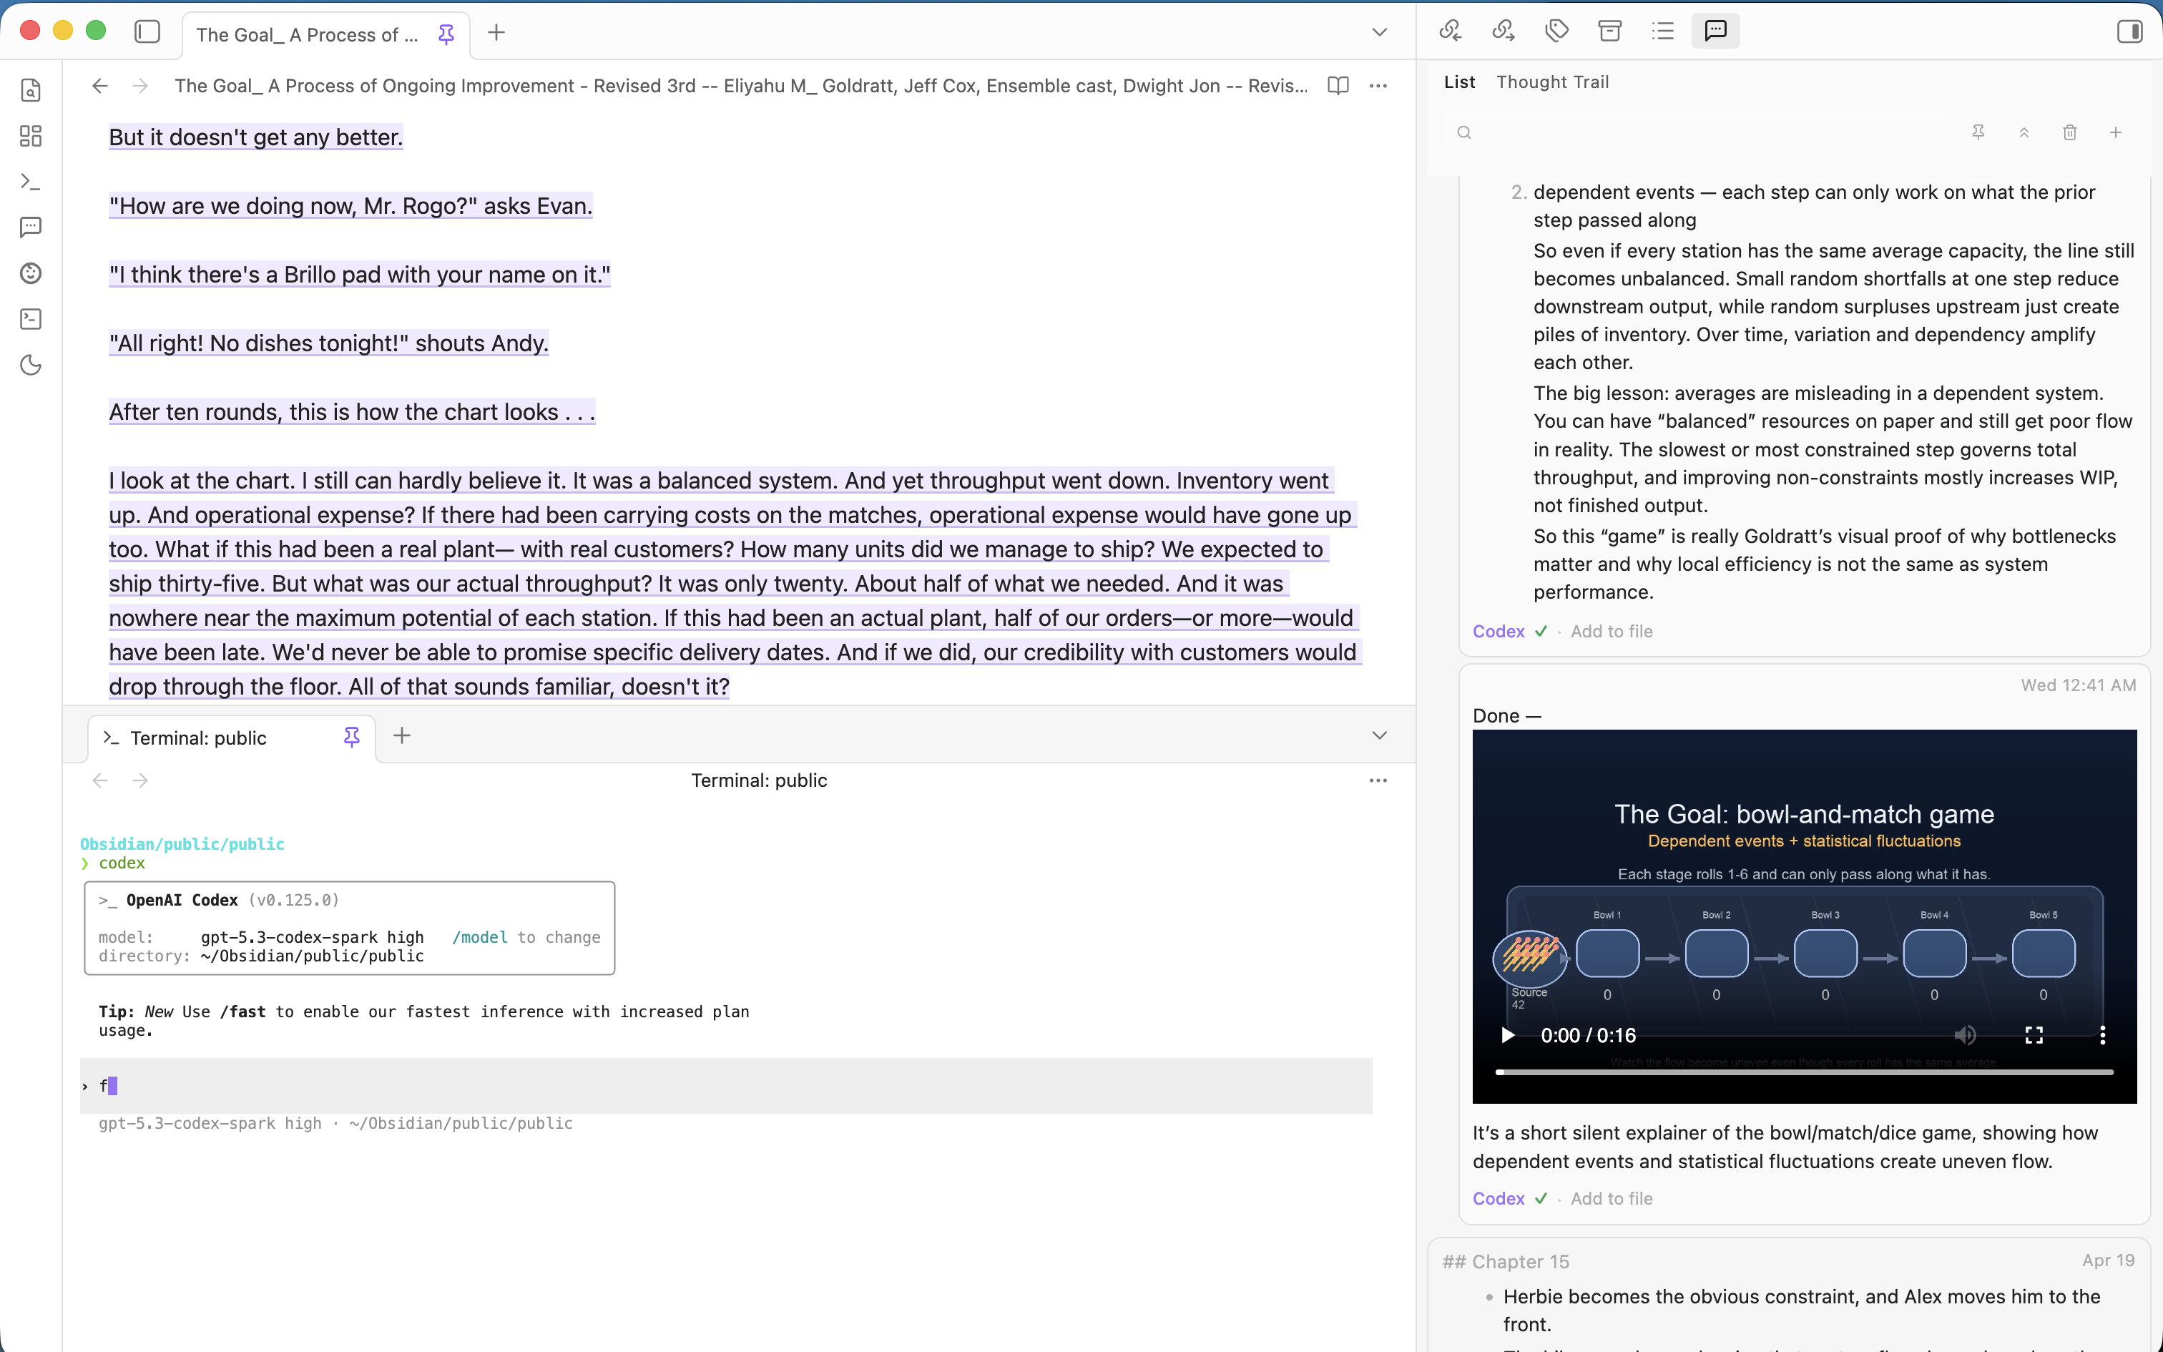The height and width of the screenshot is (1352, 2163).
Task: Click the document title in the header
Action: 741,86
